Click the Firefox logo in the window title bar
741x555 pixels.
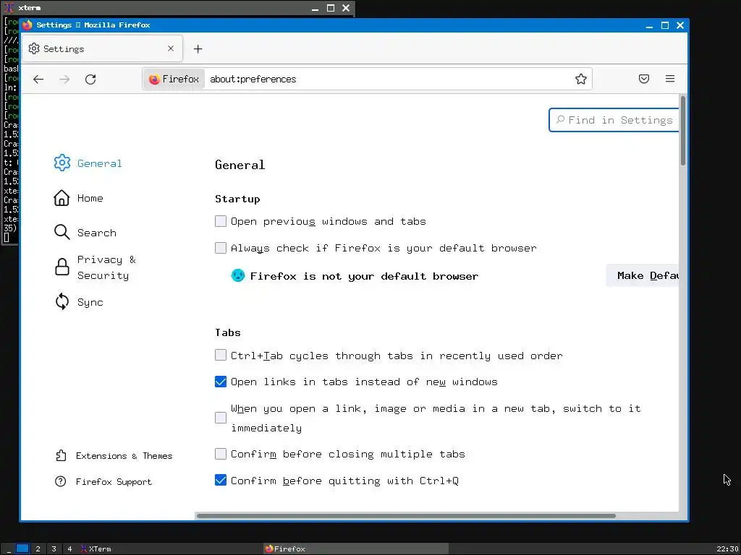[x=27, y=25]
